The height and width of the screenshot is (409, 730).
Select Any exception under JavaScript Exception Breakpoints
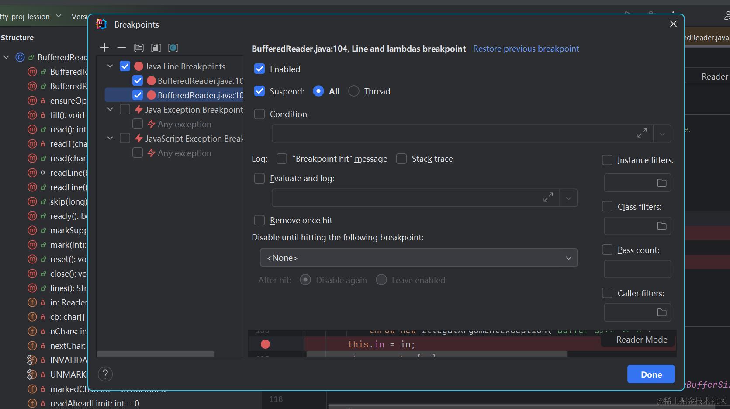[184, 153]
